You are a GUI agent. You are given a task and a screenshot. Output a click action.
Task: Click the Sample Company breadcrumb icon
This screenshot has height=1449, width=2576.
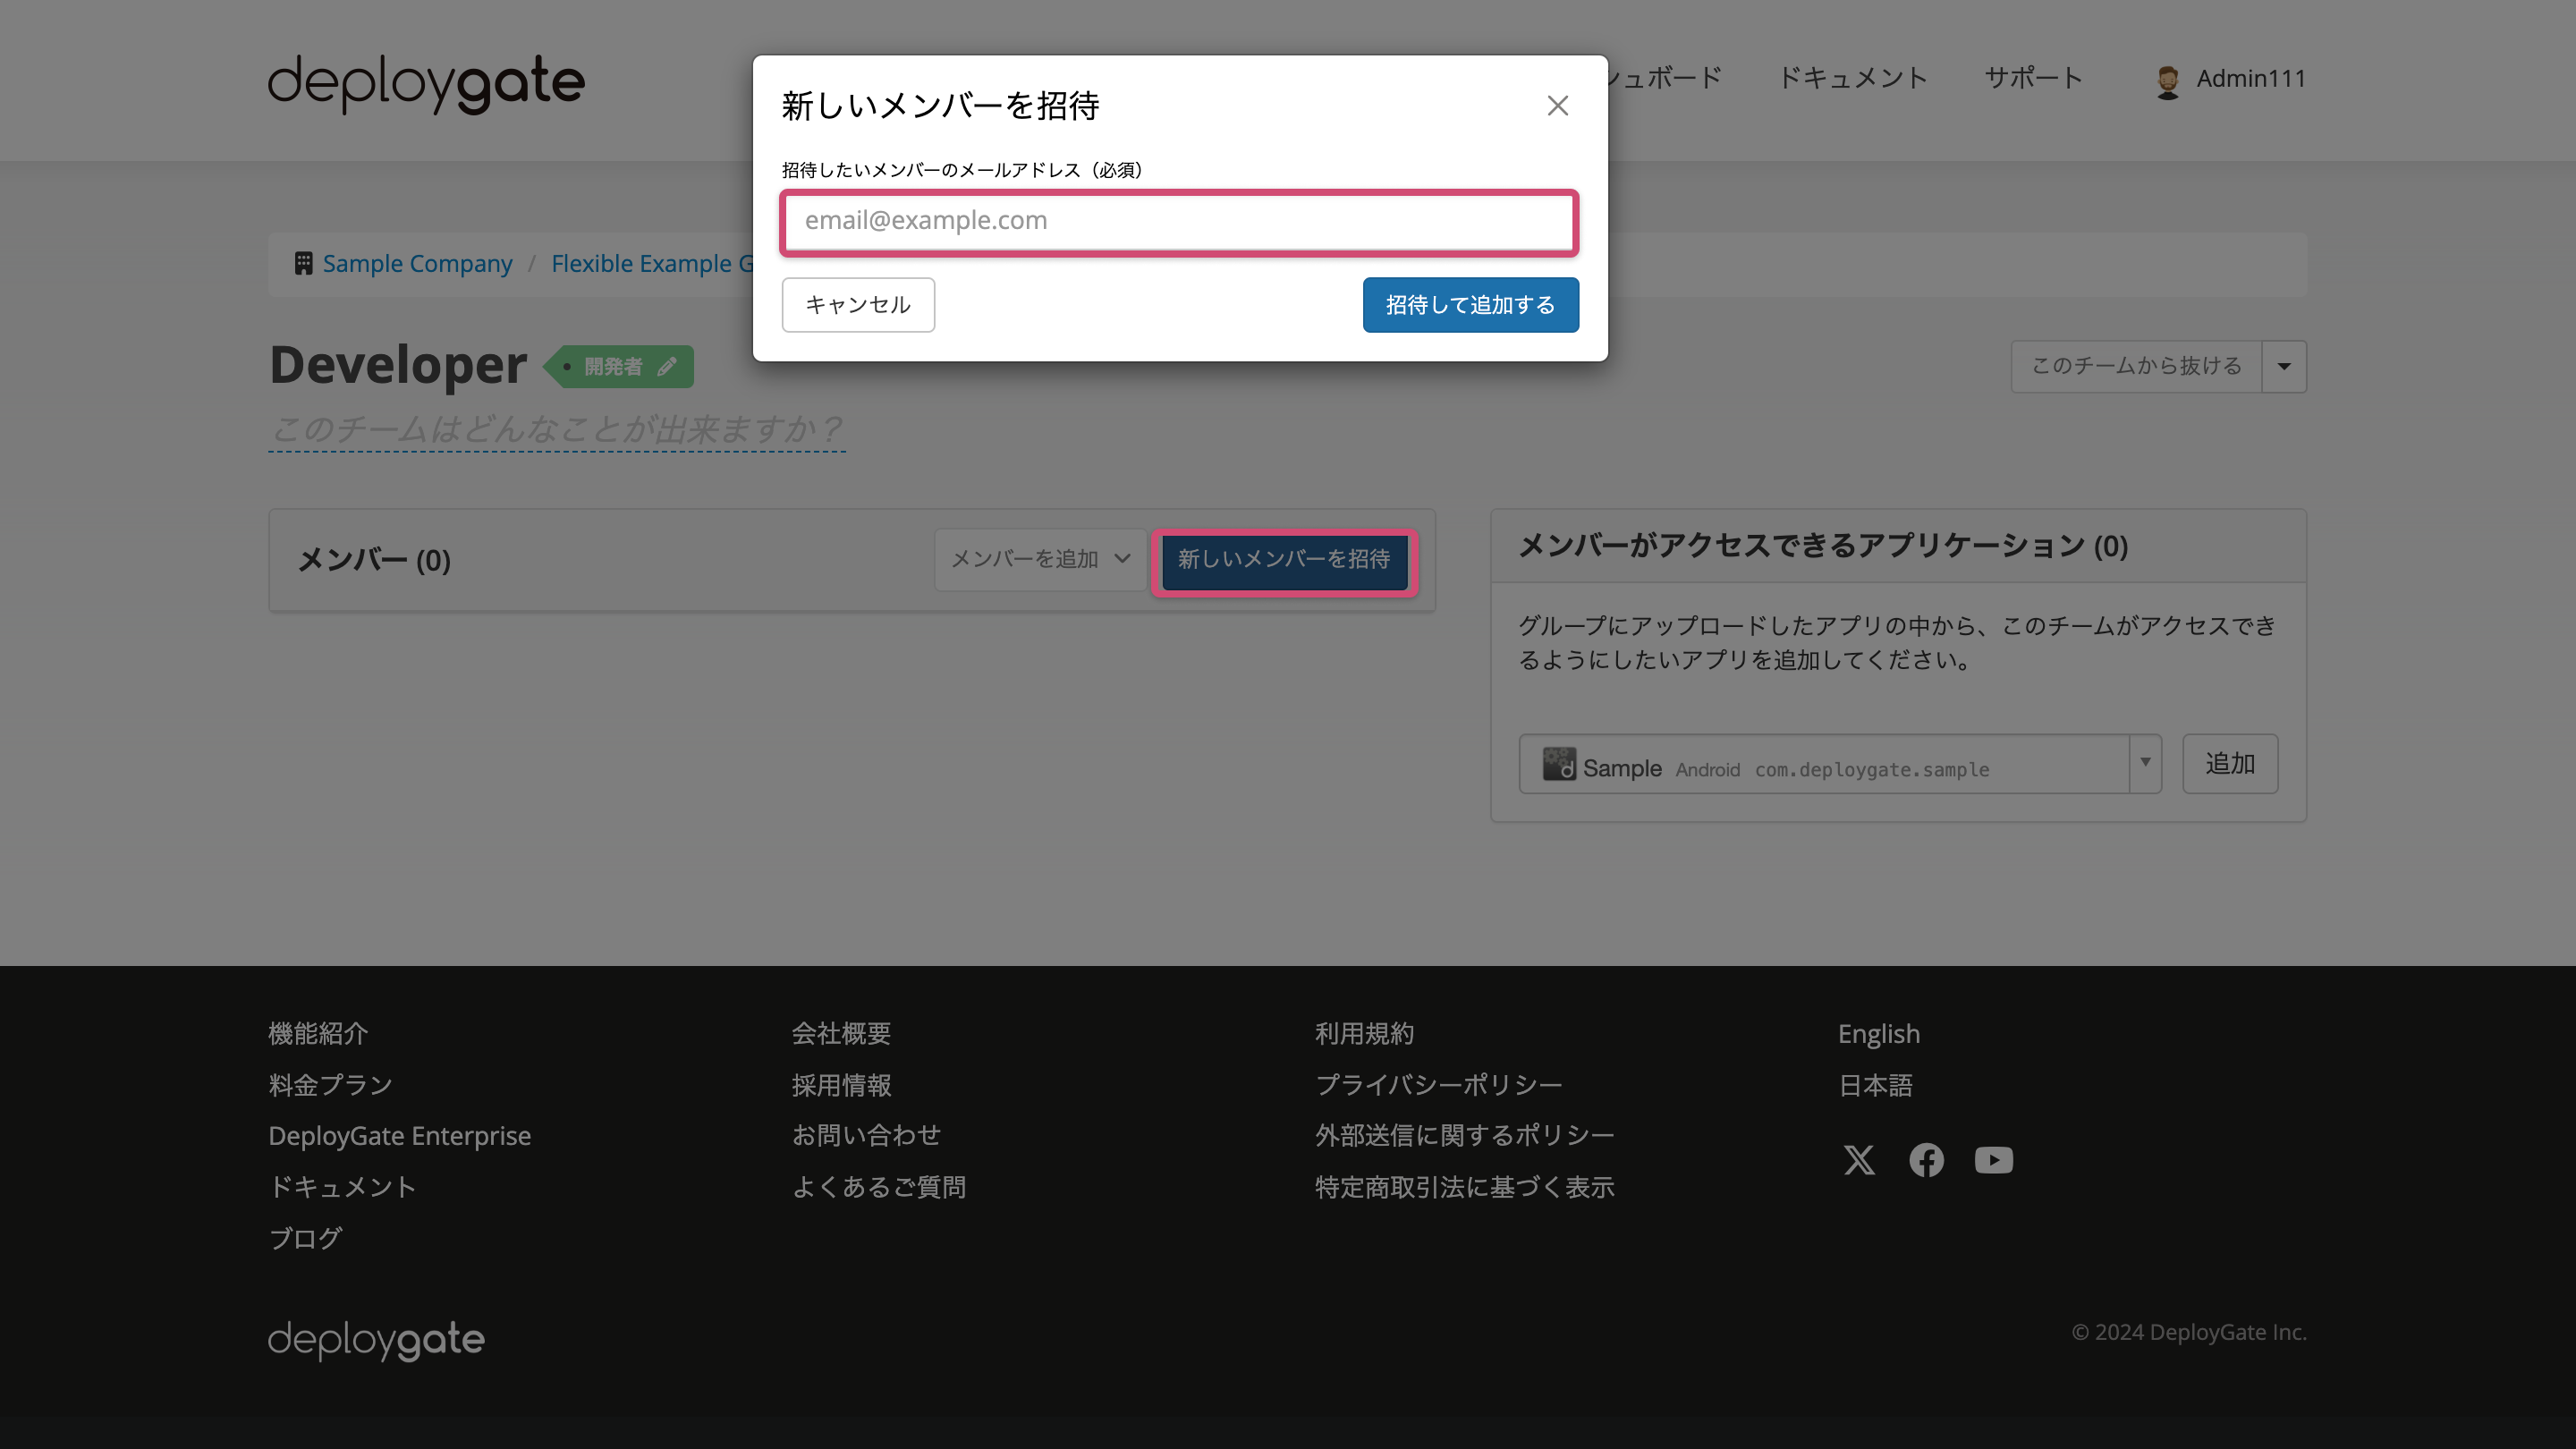pyautogui.click(x=302, y=264)
